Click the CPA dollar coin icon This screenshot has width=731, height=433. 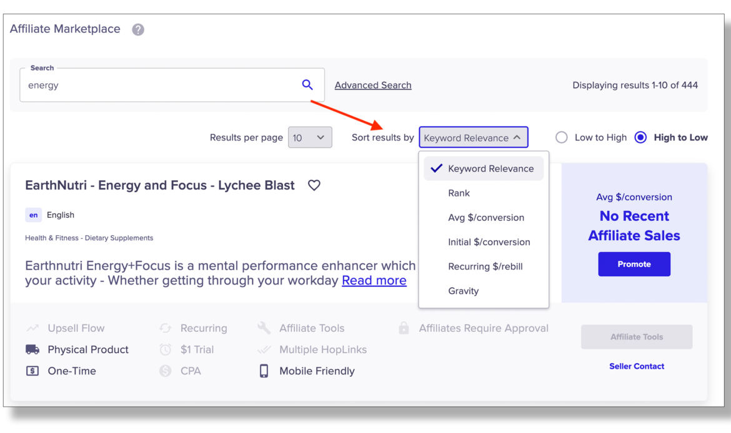click(166, 371)
